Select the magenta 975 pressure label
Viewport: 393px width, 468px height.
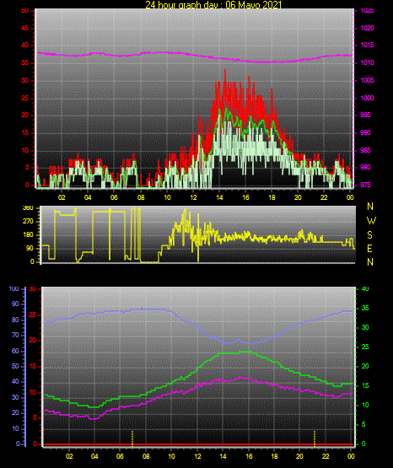pyautogui.click(x=365, y=185)
